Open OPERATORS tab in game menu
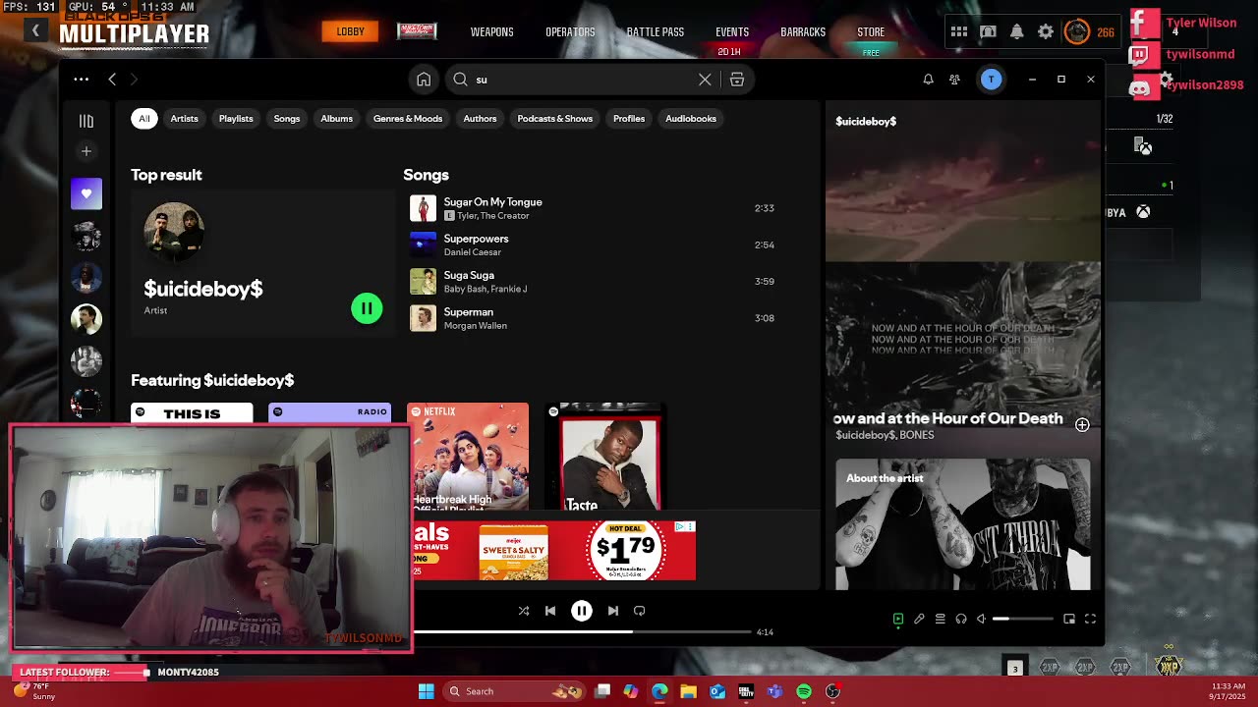The height and width of the screenshot is (707, 1258). (570, 32)
